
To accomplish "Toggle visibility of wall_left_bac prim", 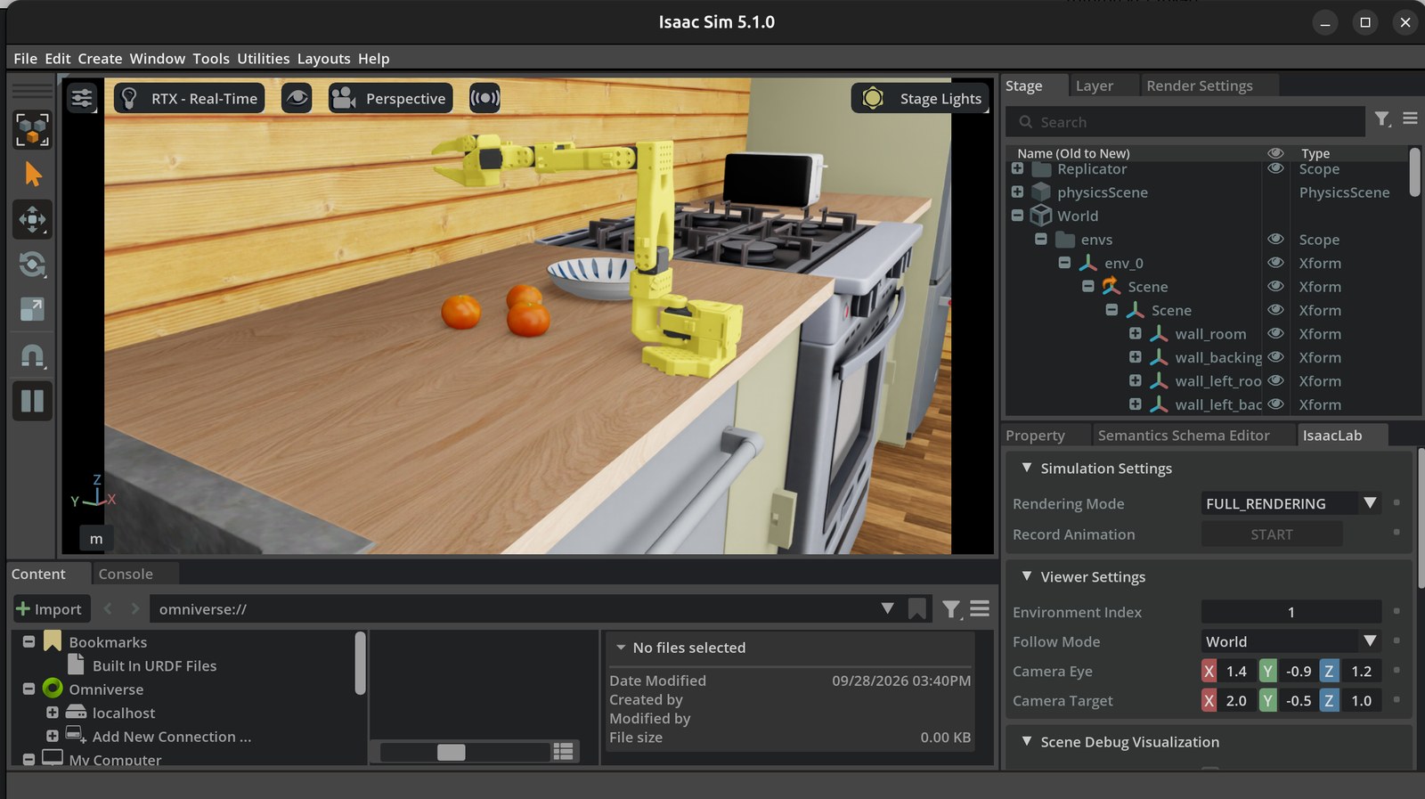I will [1275, 404].
